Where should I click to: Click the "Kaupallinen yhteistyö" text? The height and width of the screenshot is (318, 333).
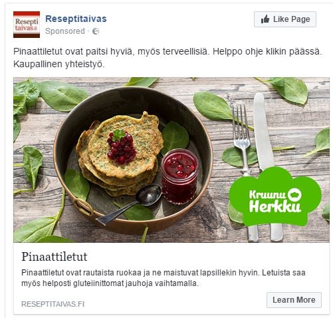point(59,65)
